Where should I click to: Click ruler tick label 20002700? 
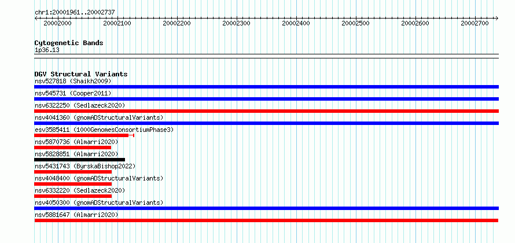click(x=475, y=23)
